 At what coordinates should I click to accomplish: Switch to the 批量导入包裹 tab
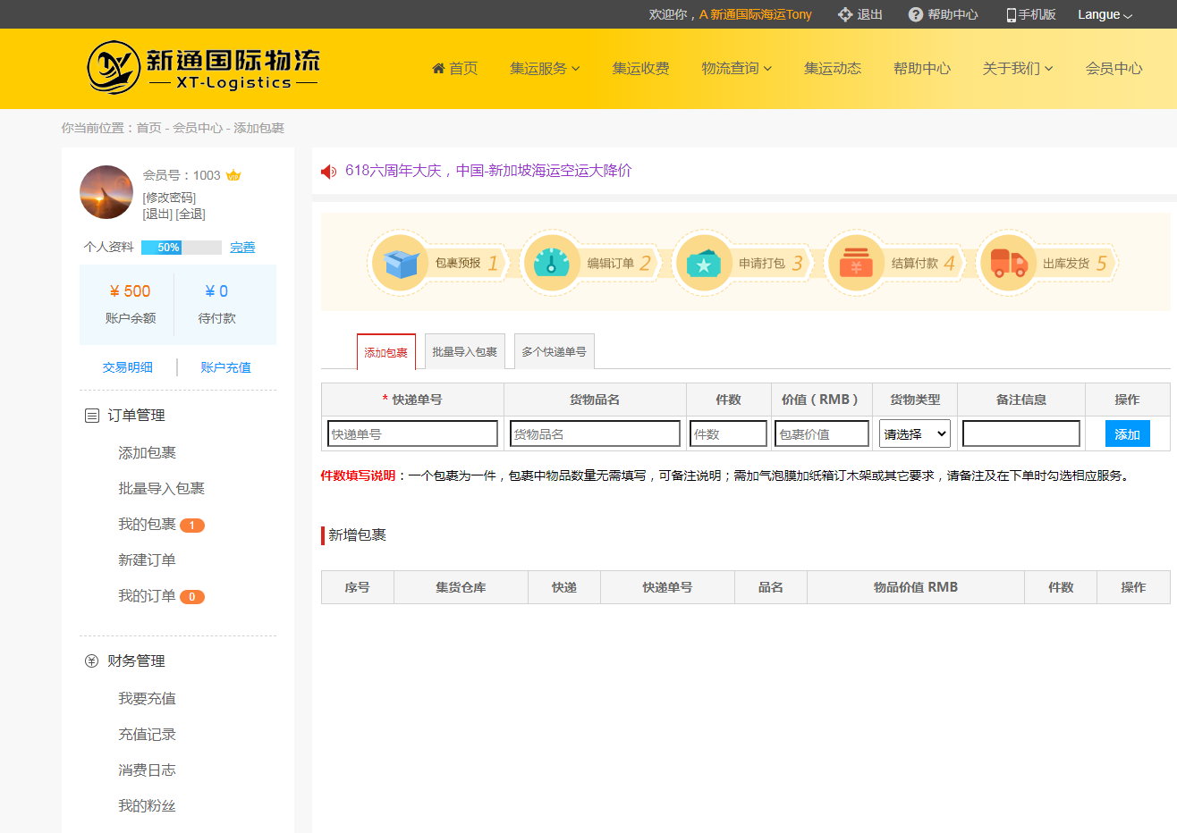tap(465, 352)
